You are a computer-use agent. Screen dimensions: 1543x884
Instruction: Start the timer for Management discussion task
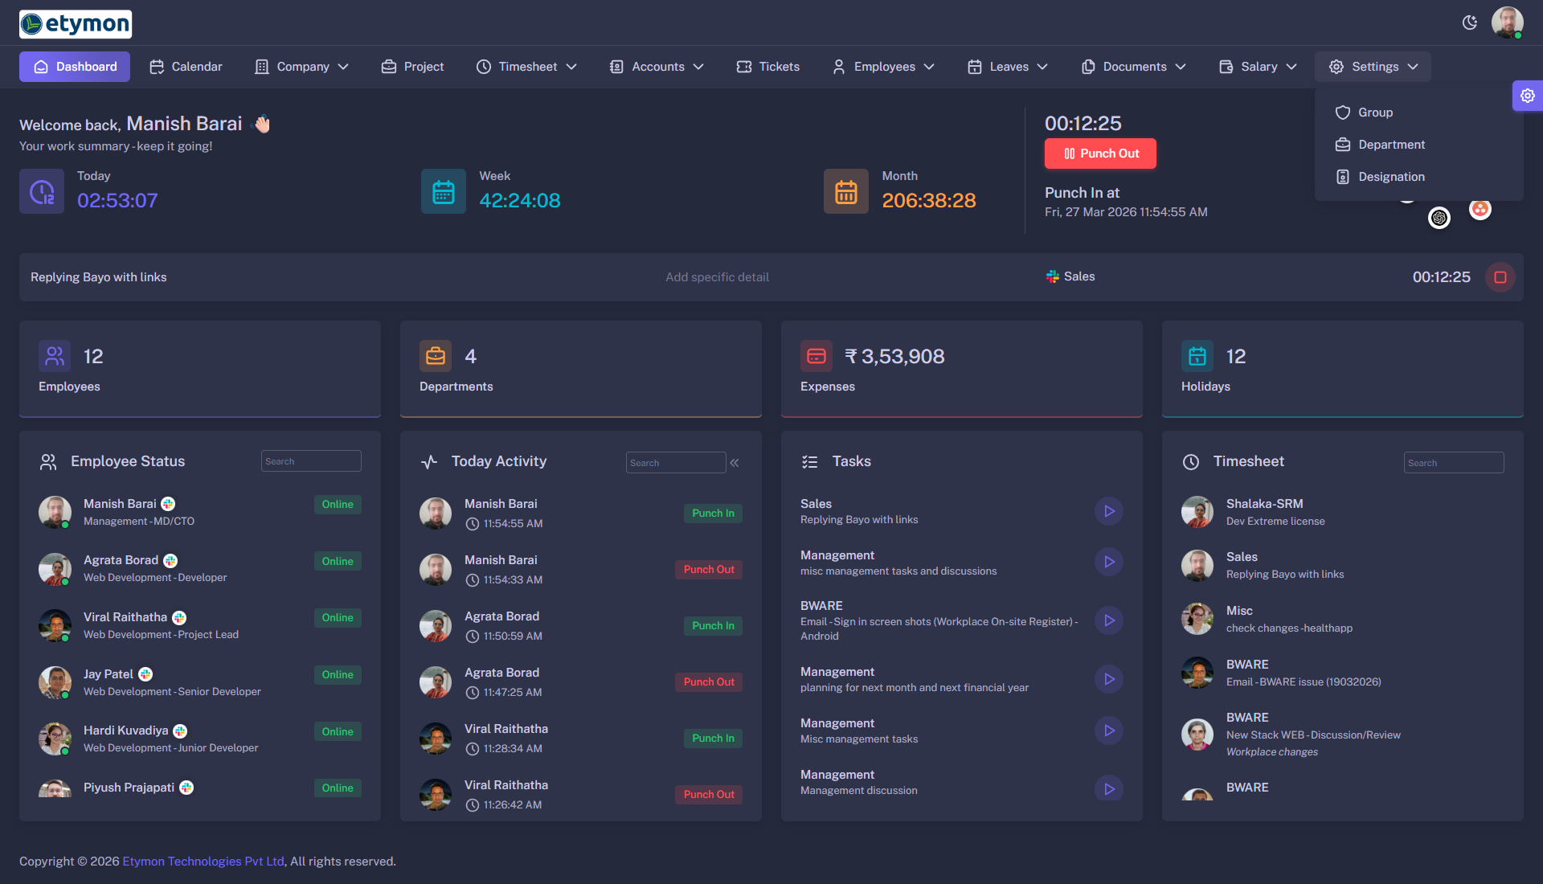1109,788
